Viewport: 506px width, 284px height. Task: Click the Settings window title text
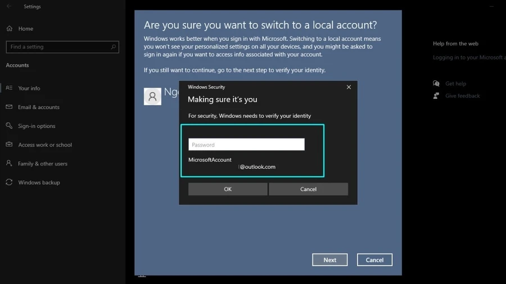click(32, 6)
